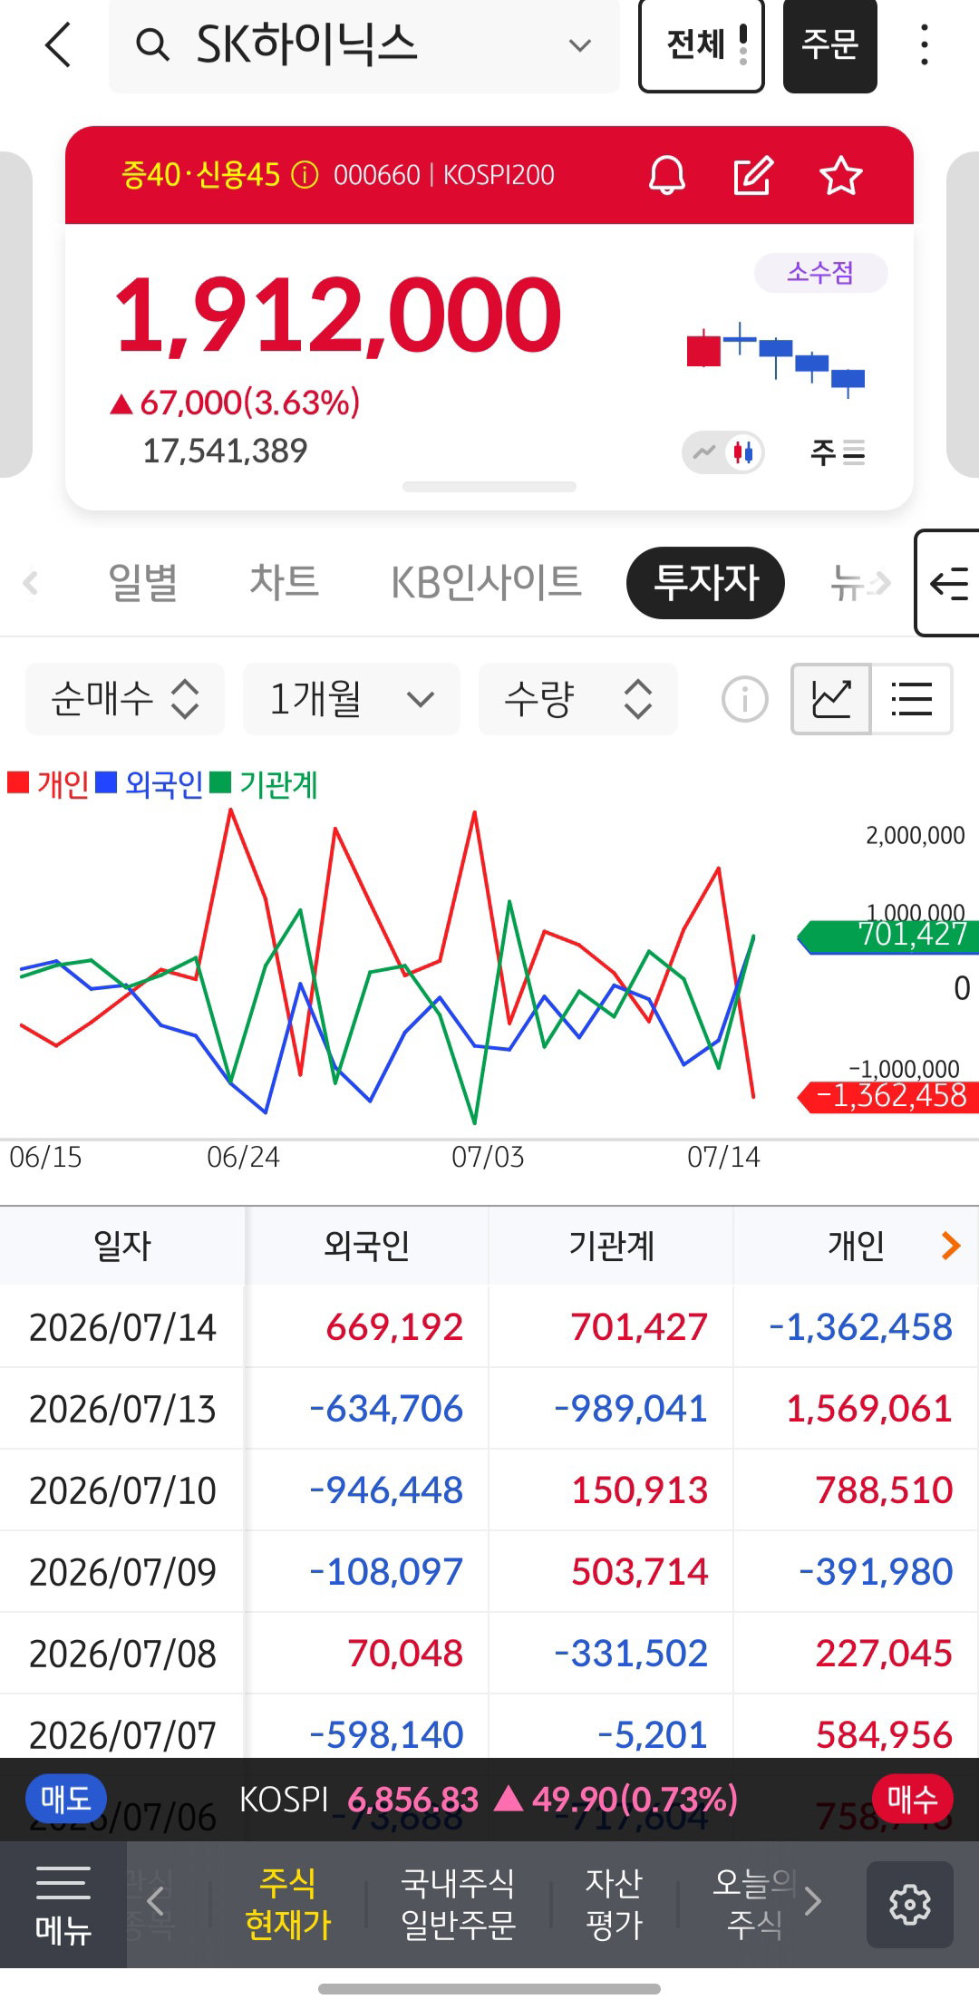Switch to list view toggle

[911, 699]
